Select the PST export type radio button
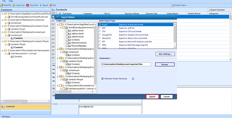The height and width of the screenshot is (118, 232). coord(100,41)
